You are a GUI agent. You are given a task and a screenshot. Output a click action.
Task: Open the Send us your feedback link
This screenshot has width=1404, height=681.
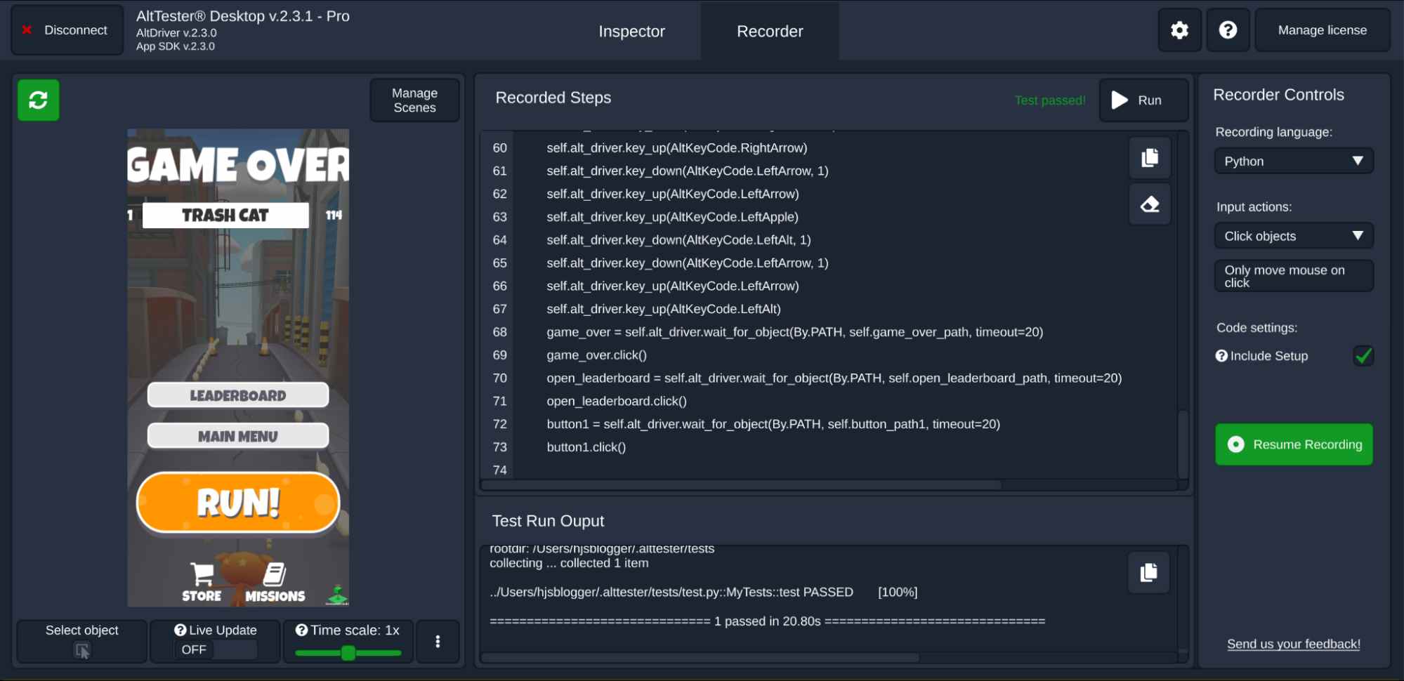pyautogui.click(x=1293, y=644)
